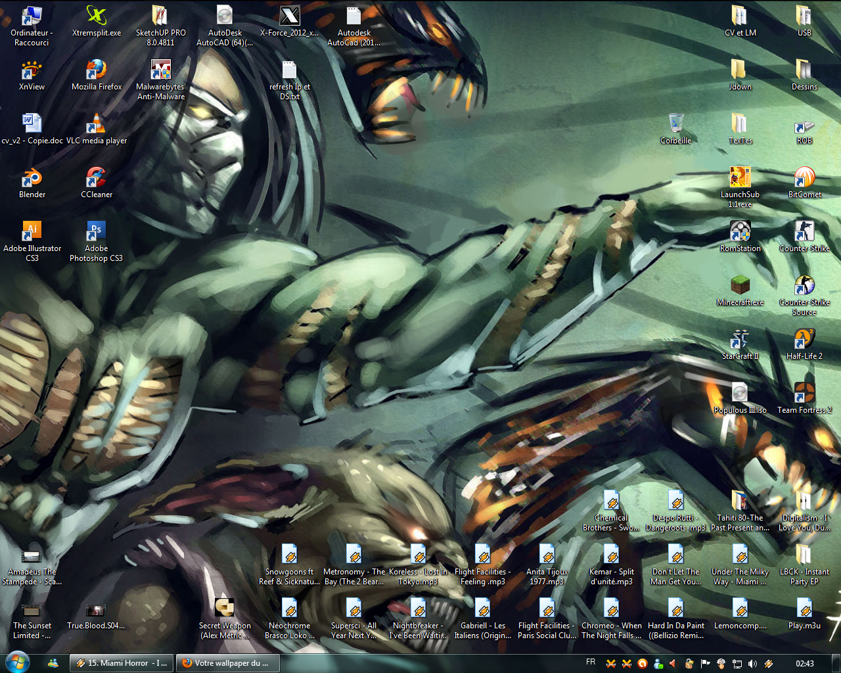This screenshot has width=841, height=673.
Task: Play Despo Rutti - Dangeroots.mp3
Action: pyautogui.click(x=675, y=511)
